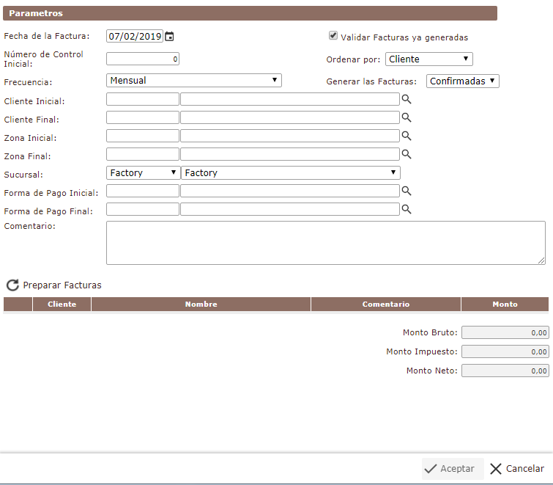The width and height of the screenshot is (553, 485).
Task: Open the Zona Inicial lookup magnifier
Action: [x=407, y=136]
